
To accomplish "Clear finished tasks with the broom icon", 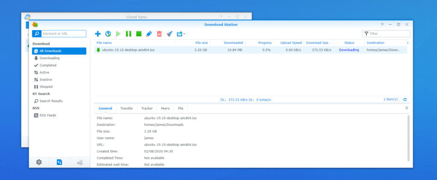I will click(169, 34).
